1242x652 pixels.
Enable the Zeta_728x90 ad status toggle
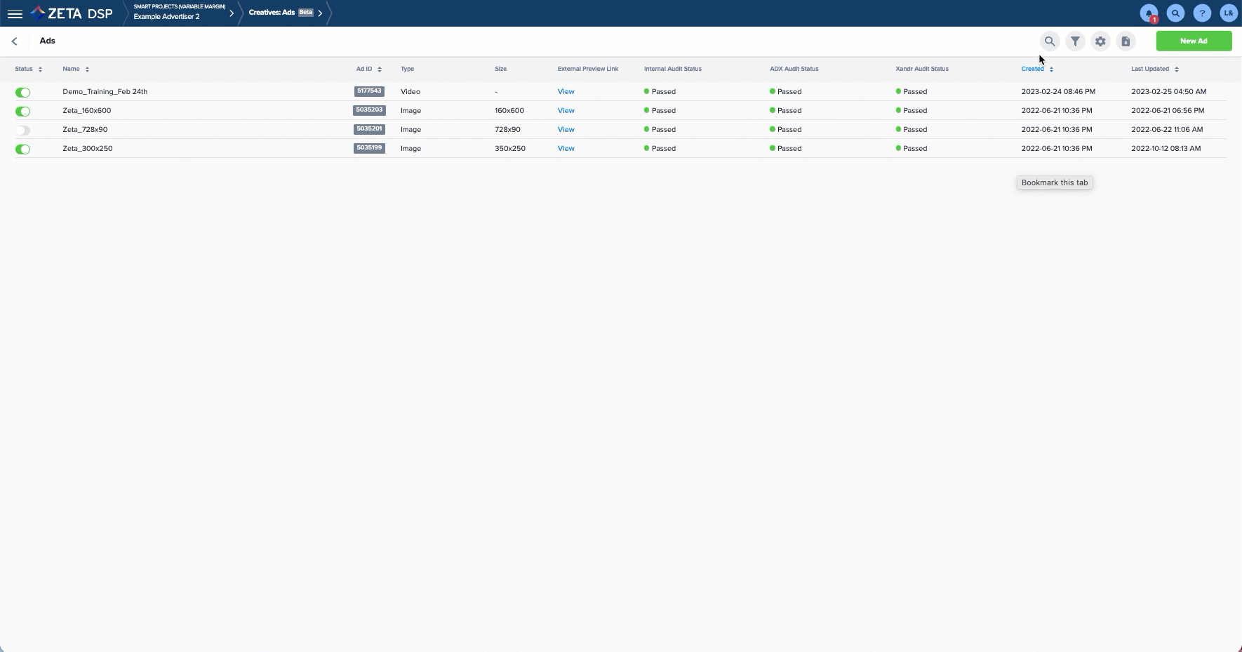(23, 130)
